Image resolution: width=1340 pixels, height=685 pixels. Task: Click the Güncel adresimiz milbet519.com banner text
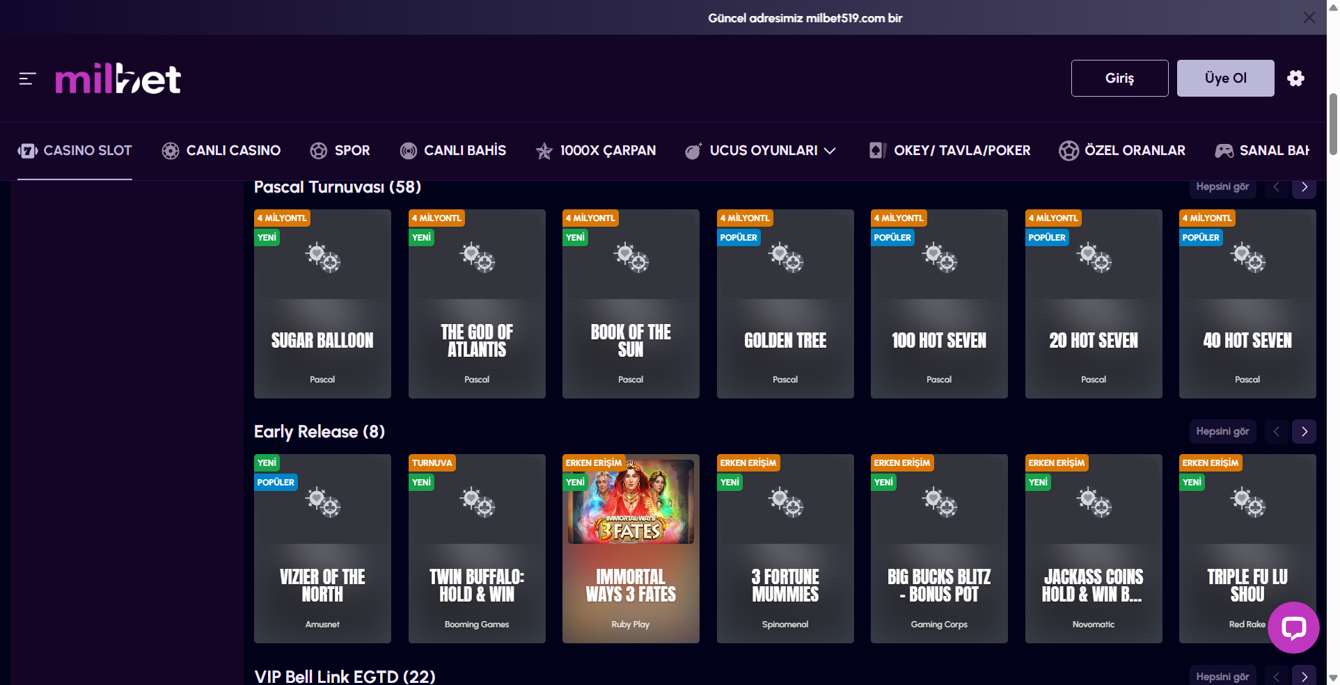pos(805,18)
